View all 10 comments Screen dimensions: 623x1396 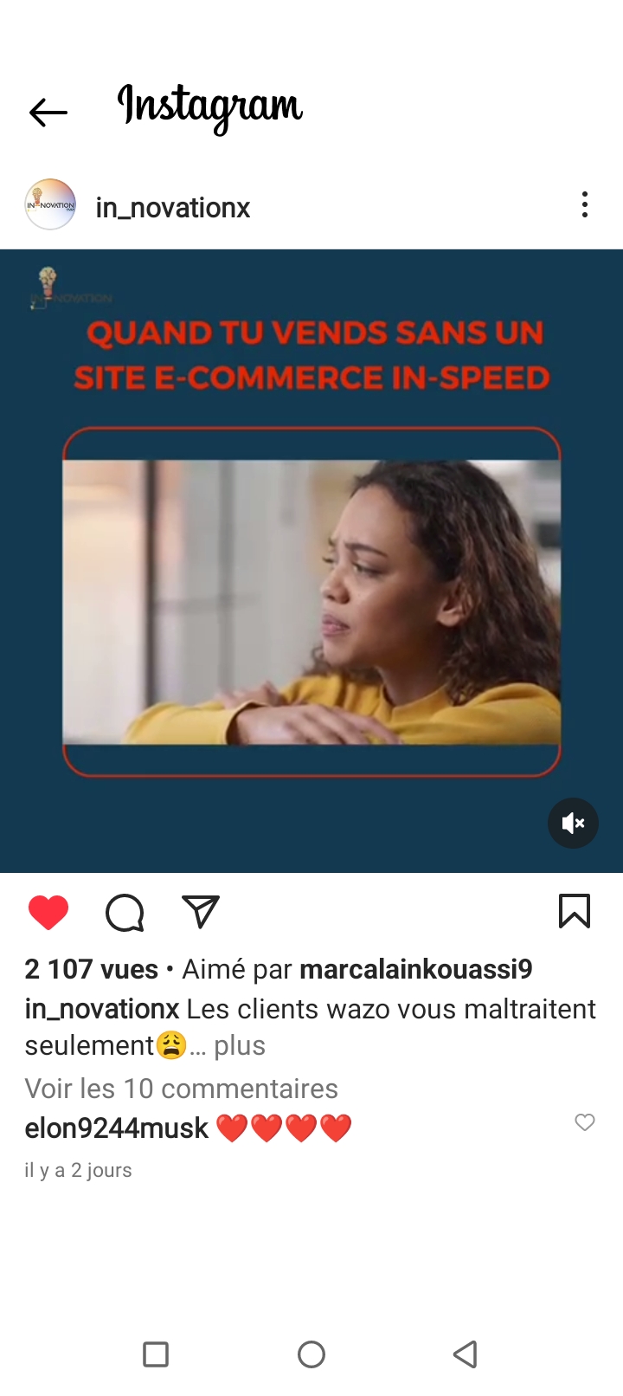click(x=182, y=1089)
